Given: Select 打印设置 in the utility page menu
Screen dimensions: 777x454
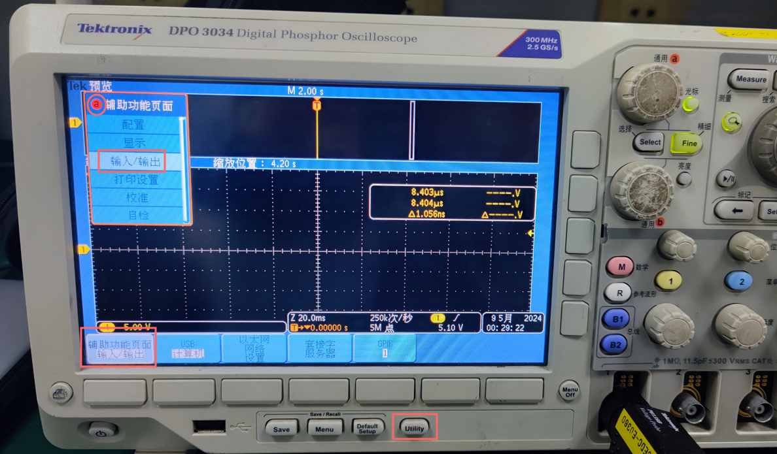Looking at the screenshot, I should click(x=136, y=180).
